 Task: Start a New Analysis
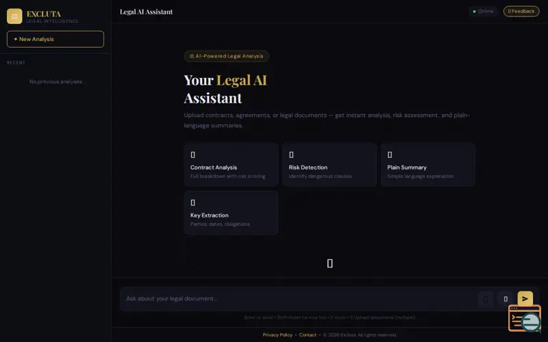(55, 39)
